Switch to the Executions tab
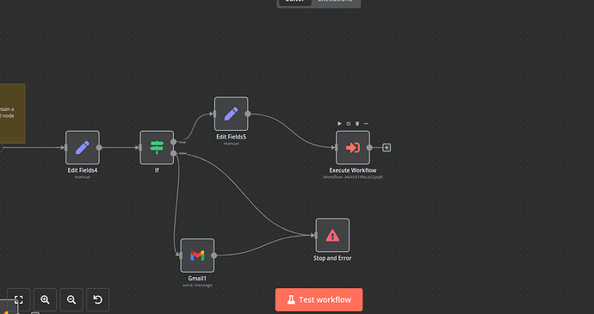The width and height of the screenshot is (594, 314). pos(335,2)
